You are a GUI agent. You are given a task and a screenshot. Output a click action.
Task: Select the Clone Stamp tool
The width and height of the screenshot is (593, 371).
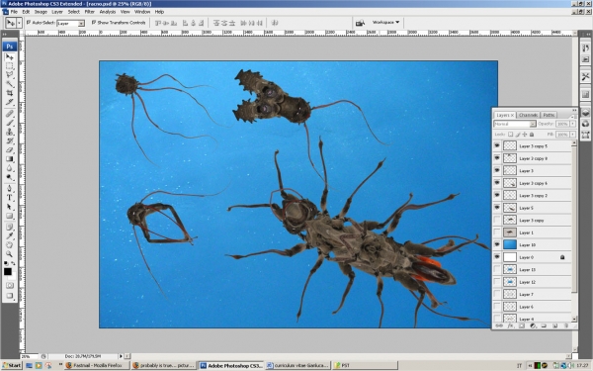click(x=10, y=132)
